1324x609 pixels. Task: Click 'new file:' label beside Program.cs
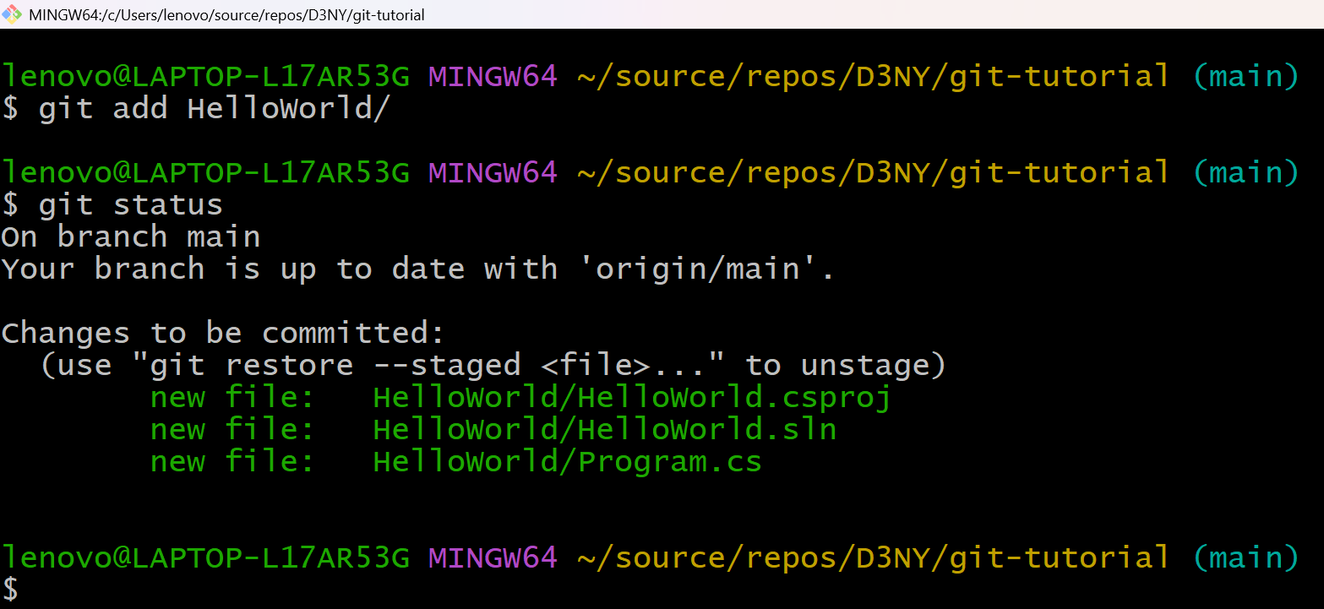click(x=232, y=462)
